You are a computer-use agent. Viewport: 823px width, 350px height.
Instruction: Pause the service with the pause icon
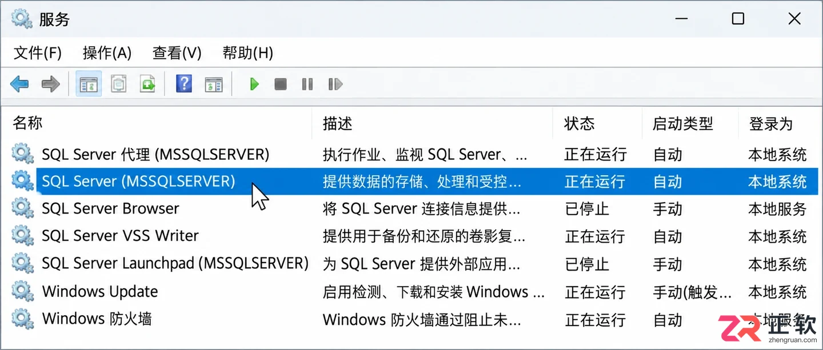coord(307,85)
